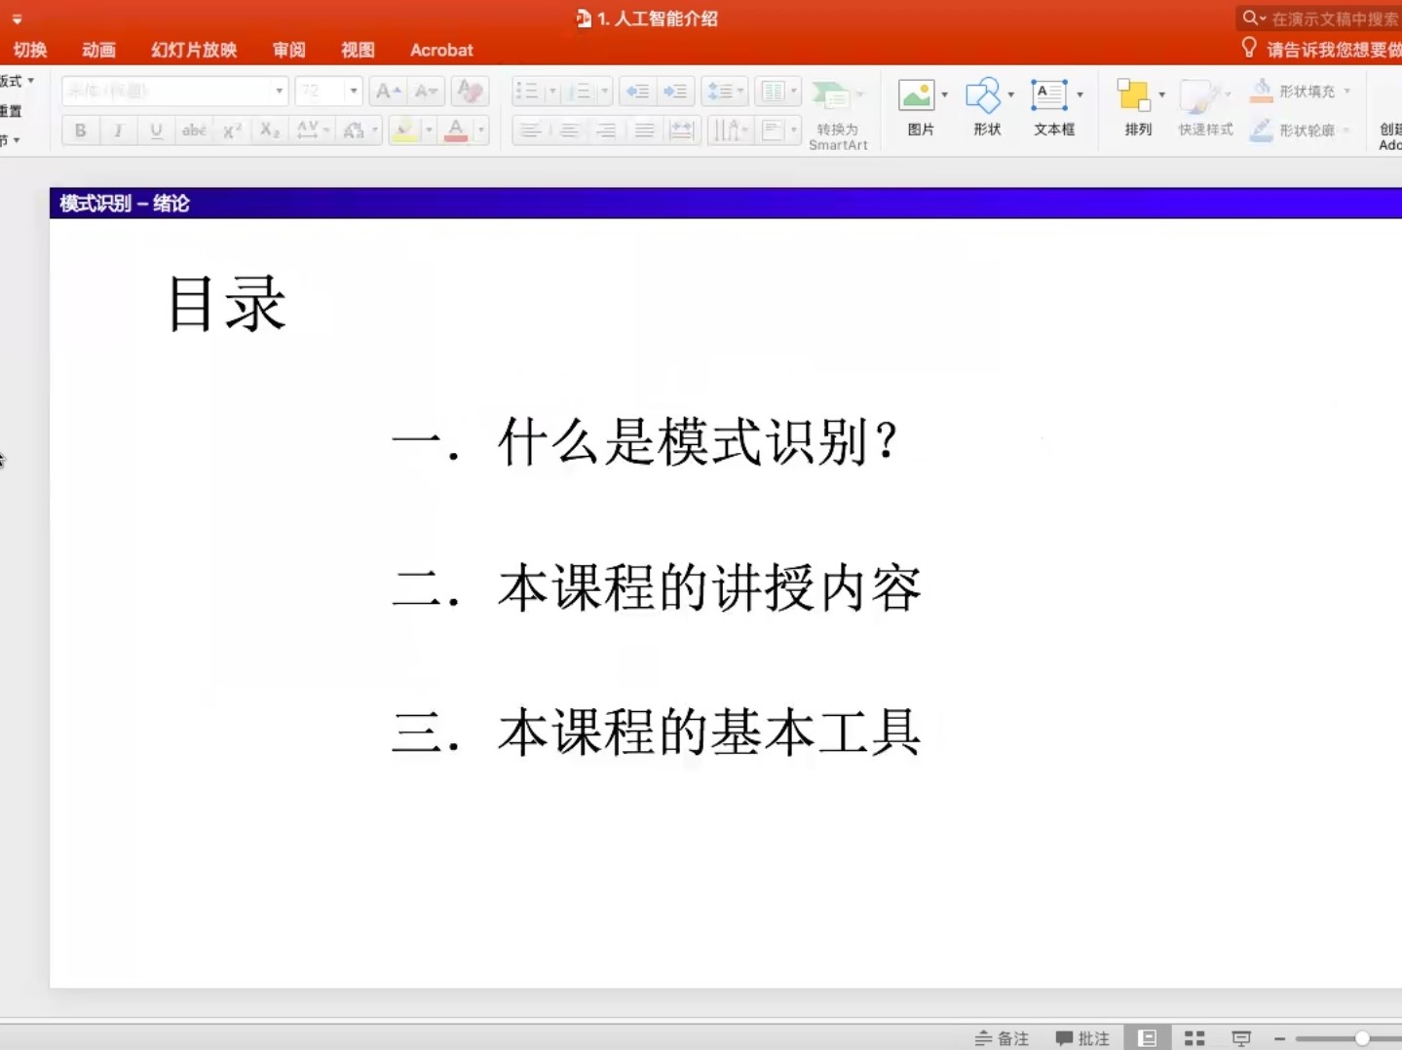Expand the font size dropdown
This screenshot has width=1402, height=1050.
pos(353,92)
